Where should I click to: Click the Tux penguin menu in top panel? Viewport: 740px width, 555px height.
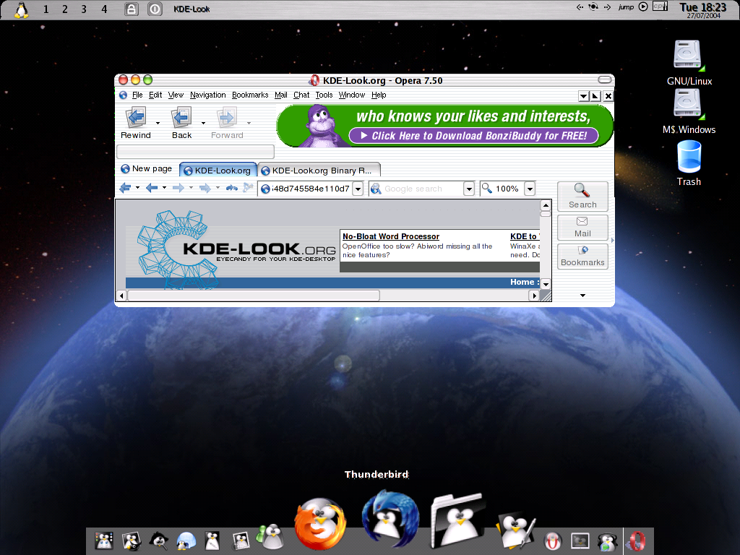pos(21,9)
